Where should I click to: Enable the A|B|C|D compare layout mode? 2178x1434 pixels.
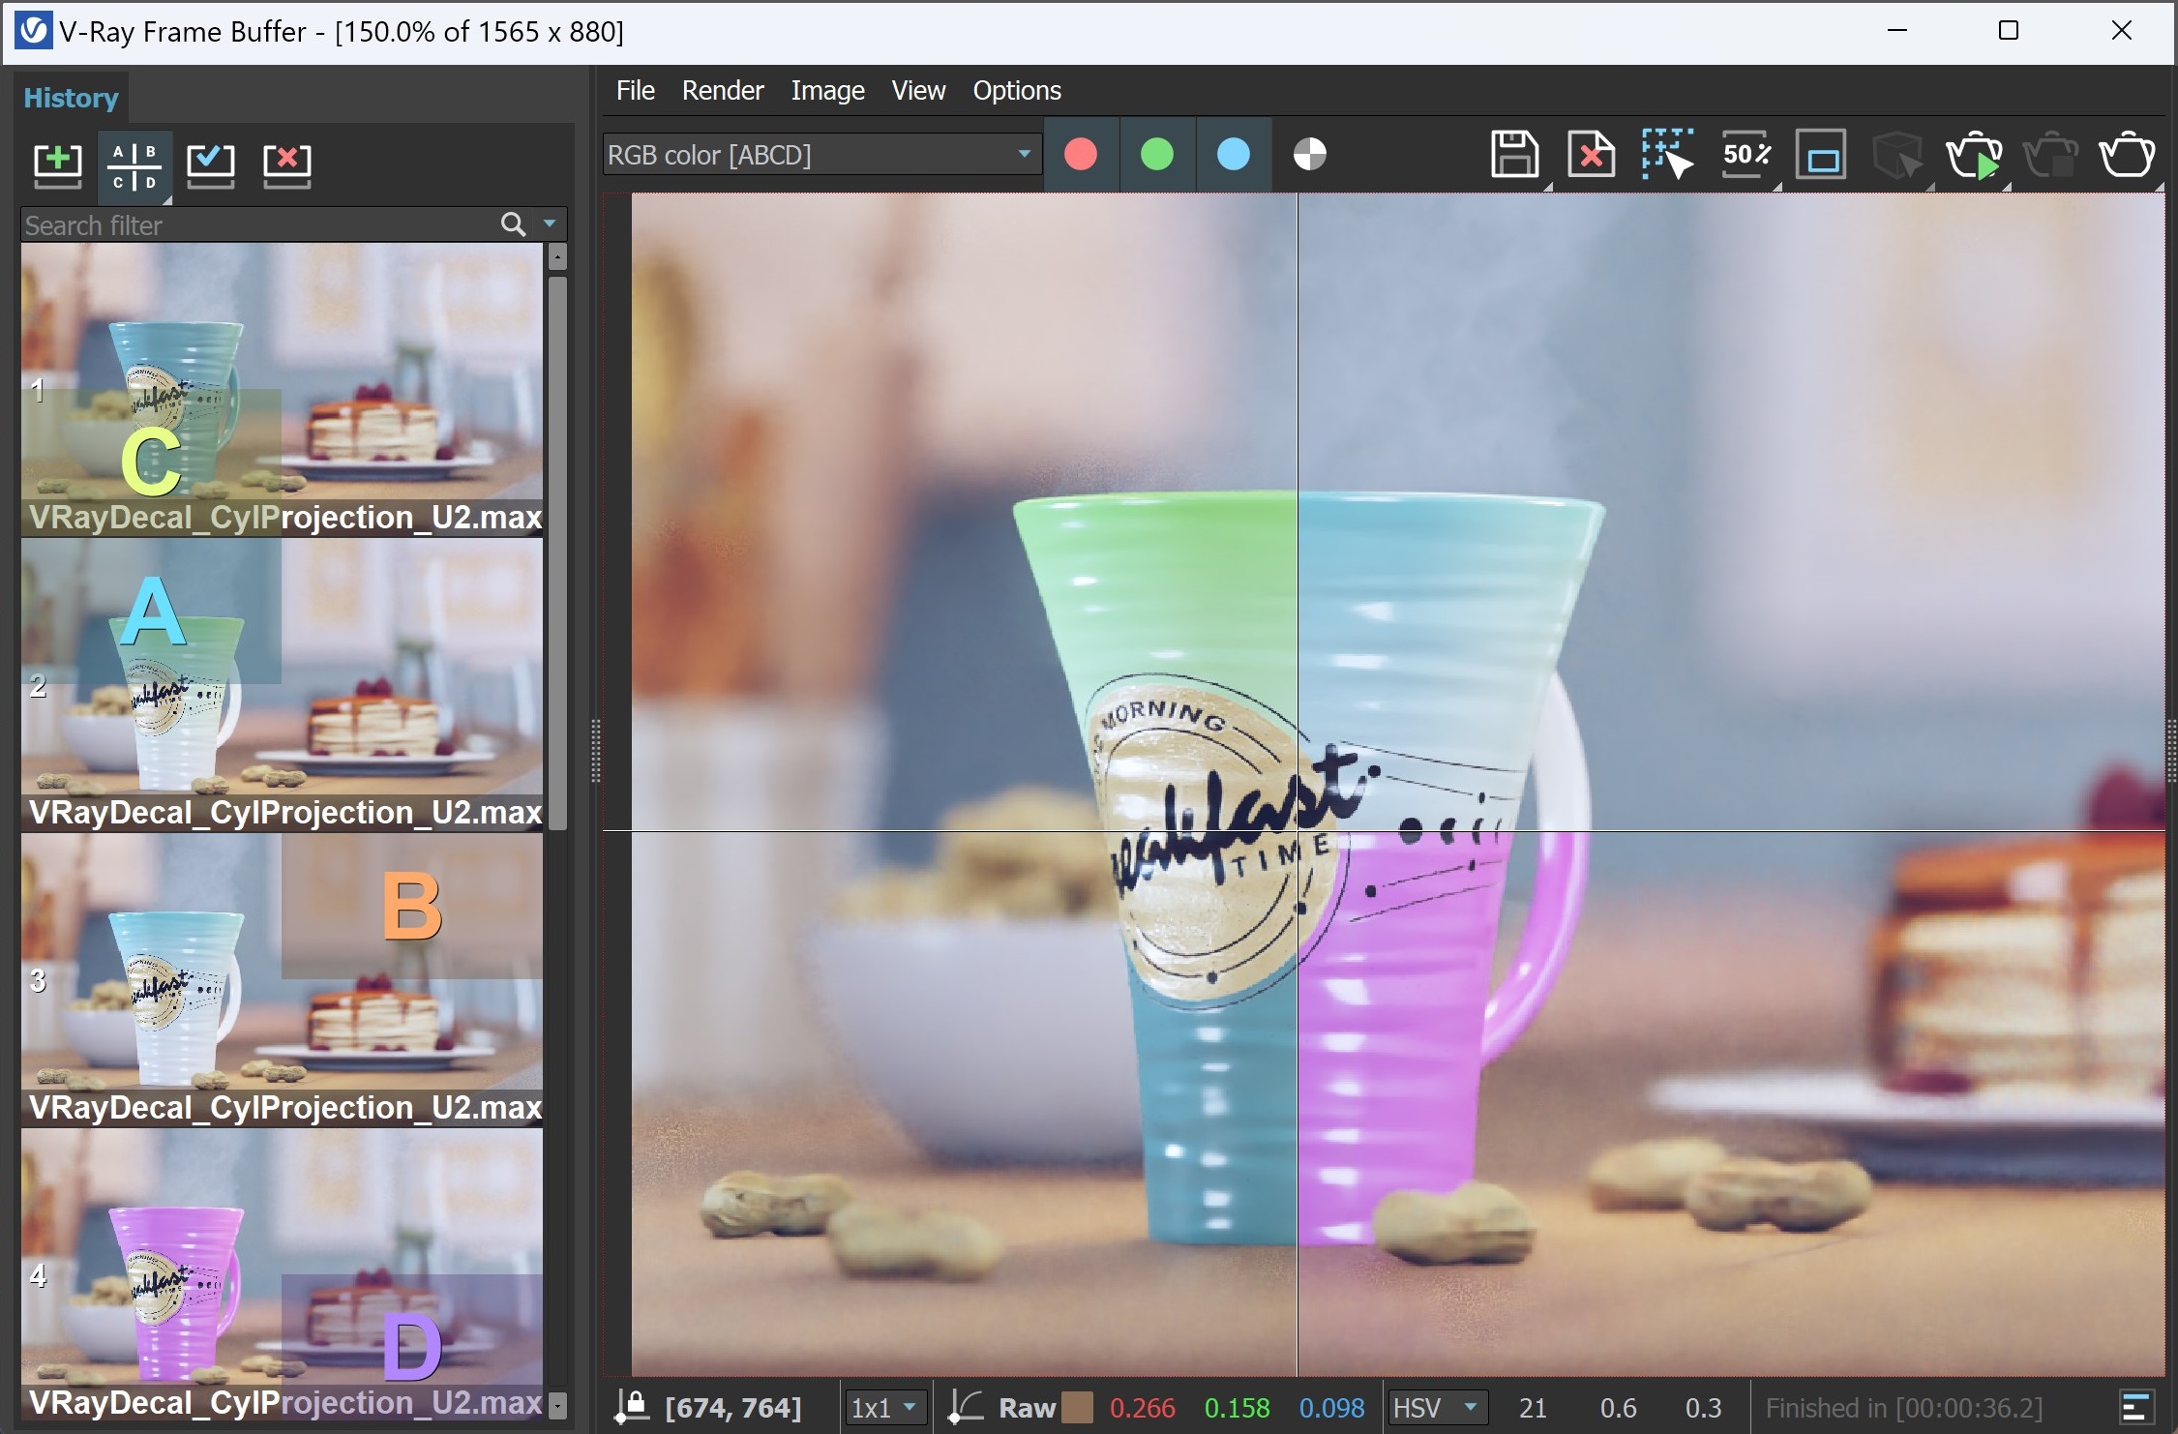pos(134,163)
